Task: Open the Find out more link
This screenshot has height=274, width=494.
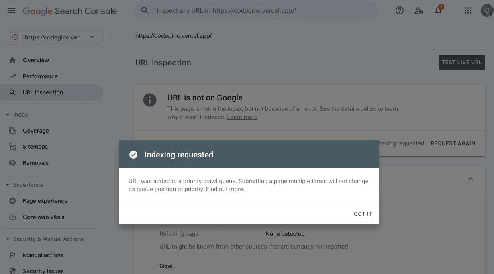Action: 225,189
